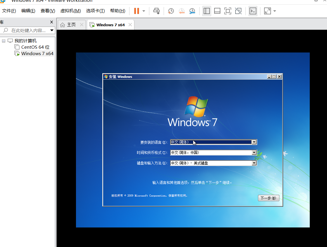Open the snapshot manager wrench icon

point(192,11)
